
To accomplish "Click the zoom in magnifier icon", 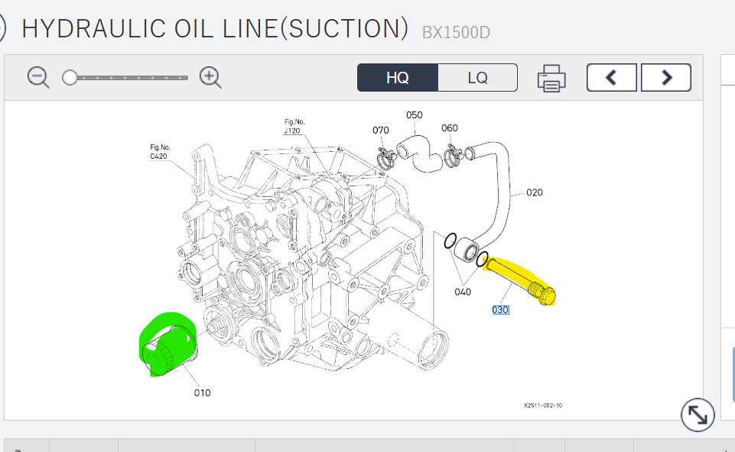I will [210, 77].
